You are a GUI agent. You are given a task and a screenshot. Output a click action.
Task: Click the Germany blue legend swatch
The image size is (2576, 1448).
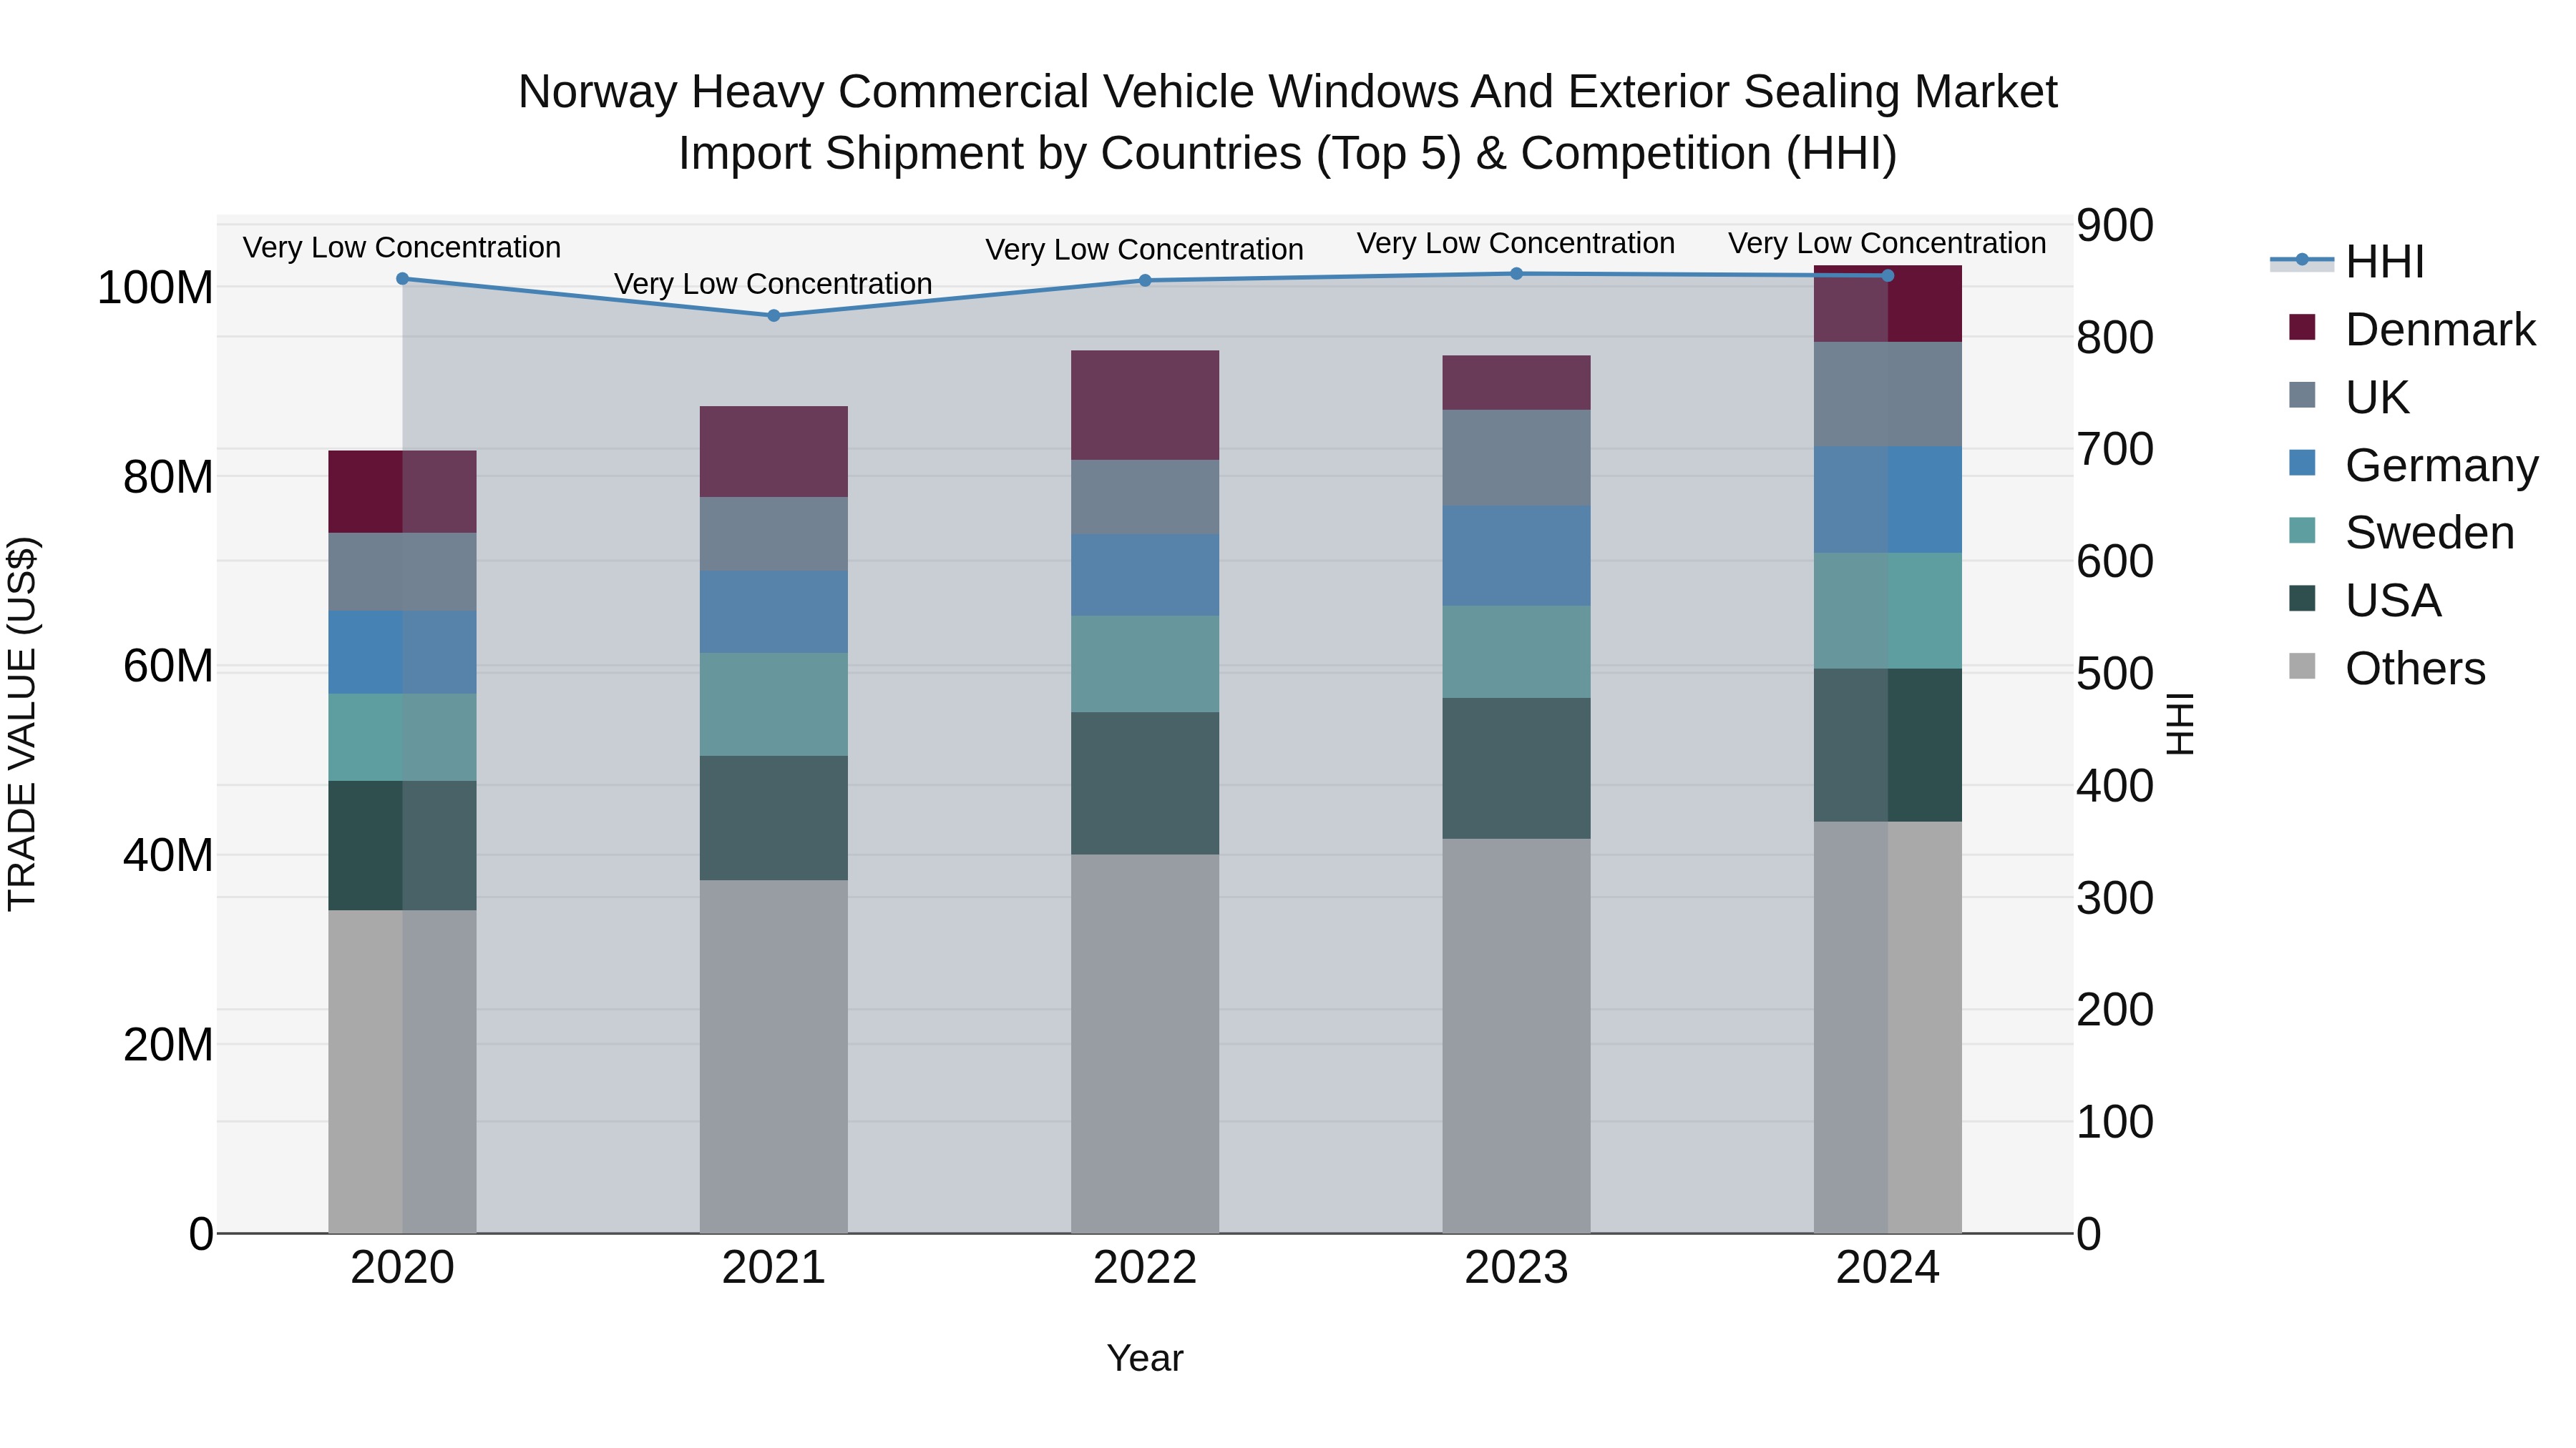2302,463
